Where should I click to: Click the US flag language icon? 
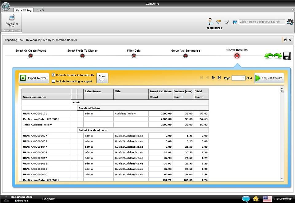(267, 199)
